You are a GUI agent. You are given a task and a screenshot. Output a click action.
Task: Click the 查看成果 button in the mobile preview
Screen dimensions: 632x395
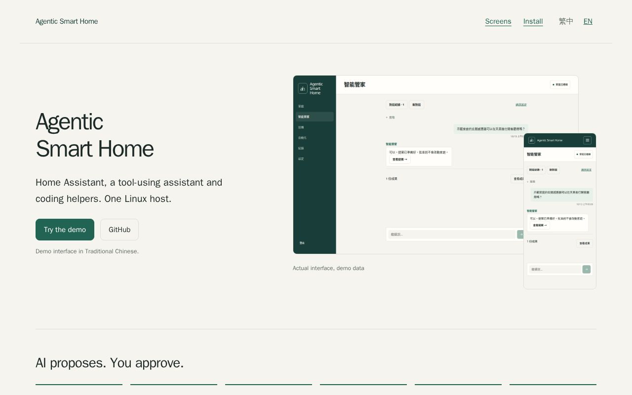pyautogui.click(x=585, y=243)
